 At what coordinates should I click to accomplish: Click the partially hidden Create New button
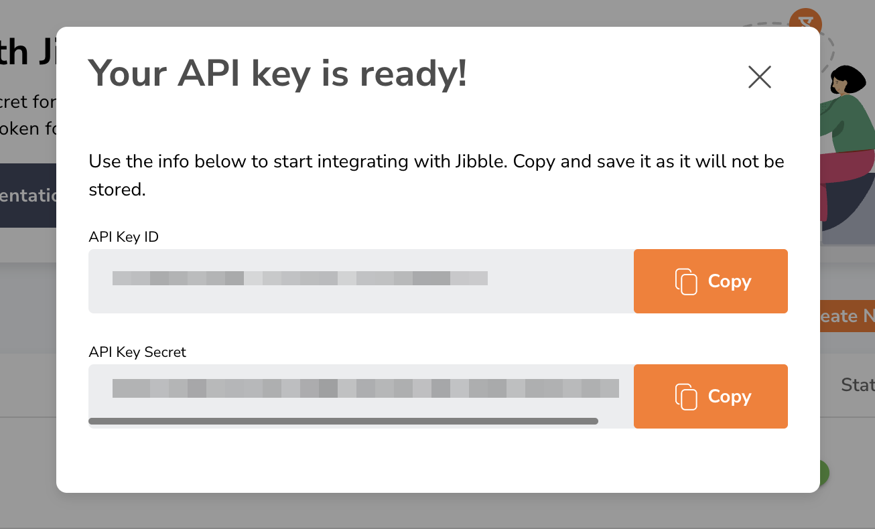pos(847,315)
